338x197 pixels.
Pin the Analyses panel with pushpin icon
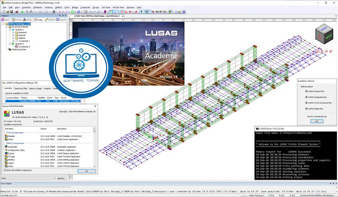(62, 16)
